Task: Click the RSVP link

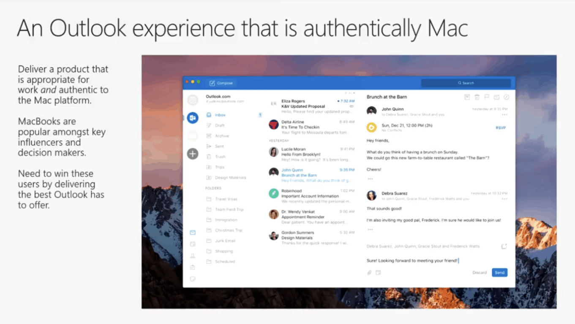Action: [x=501, y=128]
